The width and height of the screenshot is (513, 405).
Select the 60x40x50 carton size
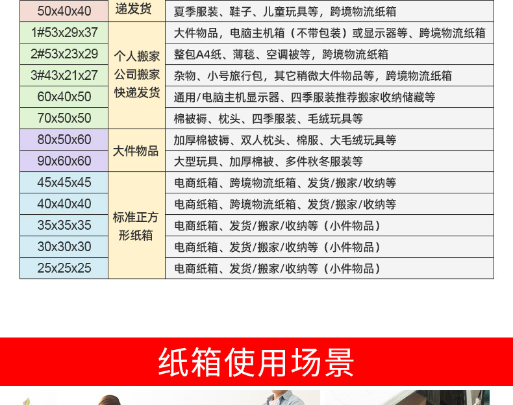tap(64, 97)
